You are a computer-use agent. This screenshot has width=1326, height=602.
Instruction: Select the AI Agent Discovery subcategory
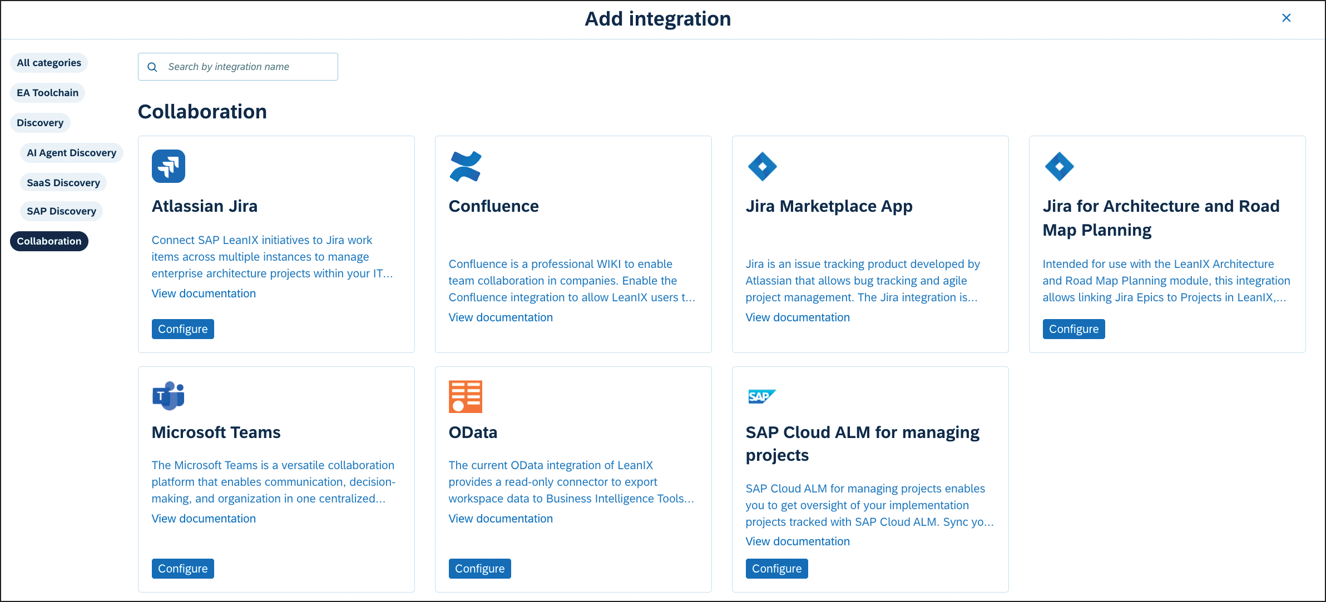coord(72,153)
